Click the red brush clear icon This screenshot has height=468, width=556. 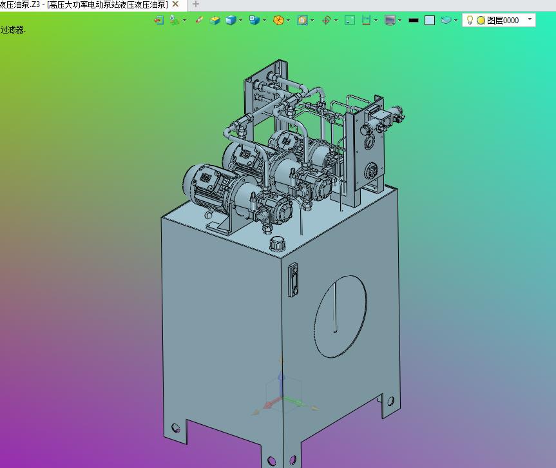(199, 20)
